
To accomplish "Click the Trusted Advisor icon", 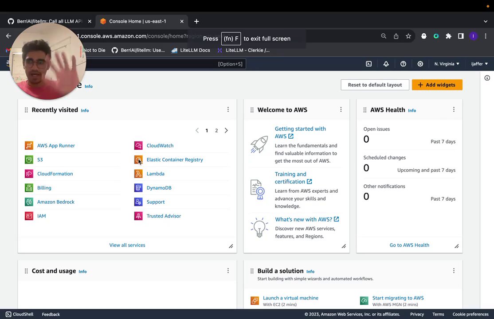I will coord(138,216).
